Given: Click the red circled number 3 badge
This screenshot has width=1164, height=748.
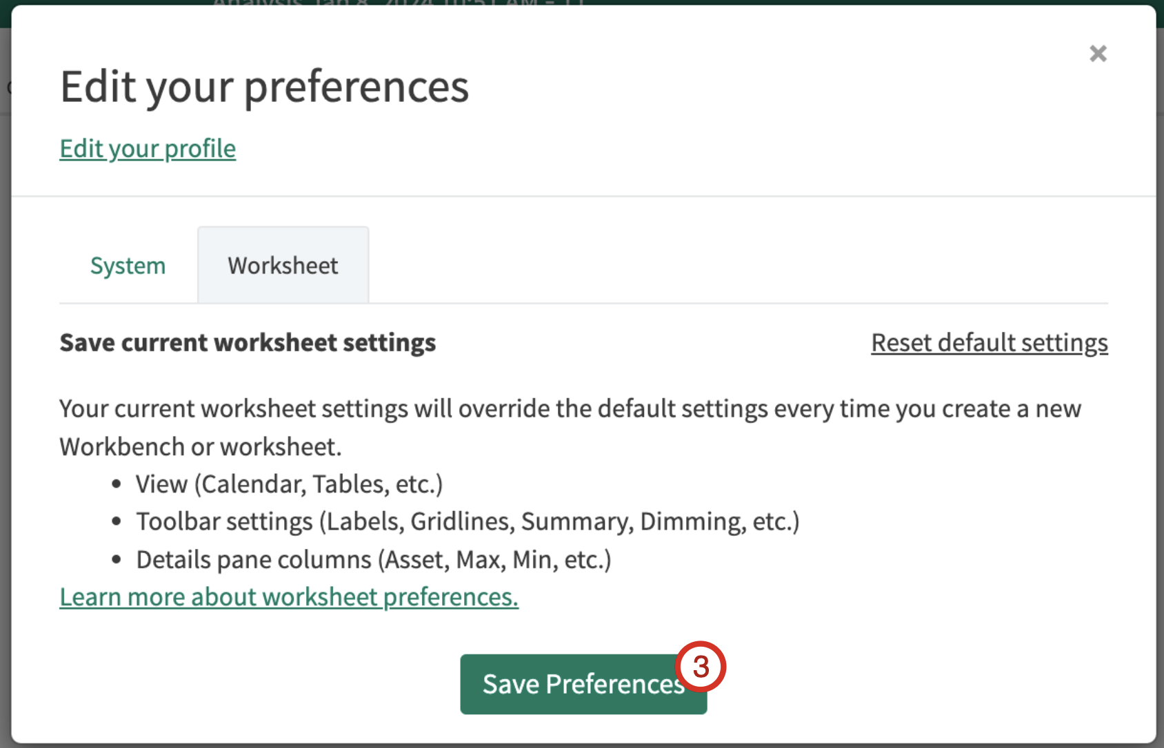Looking at the screenshot, I should click(x=701, y=667).
